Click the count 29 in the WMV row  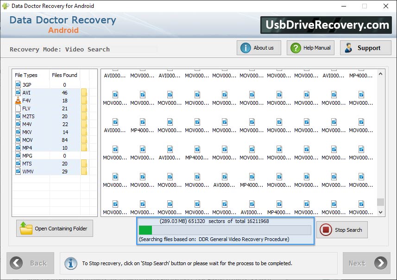point(65,172)
